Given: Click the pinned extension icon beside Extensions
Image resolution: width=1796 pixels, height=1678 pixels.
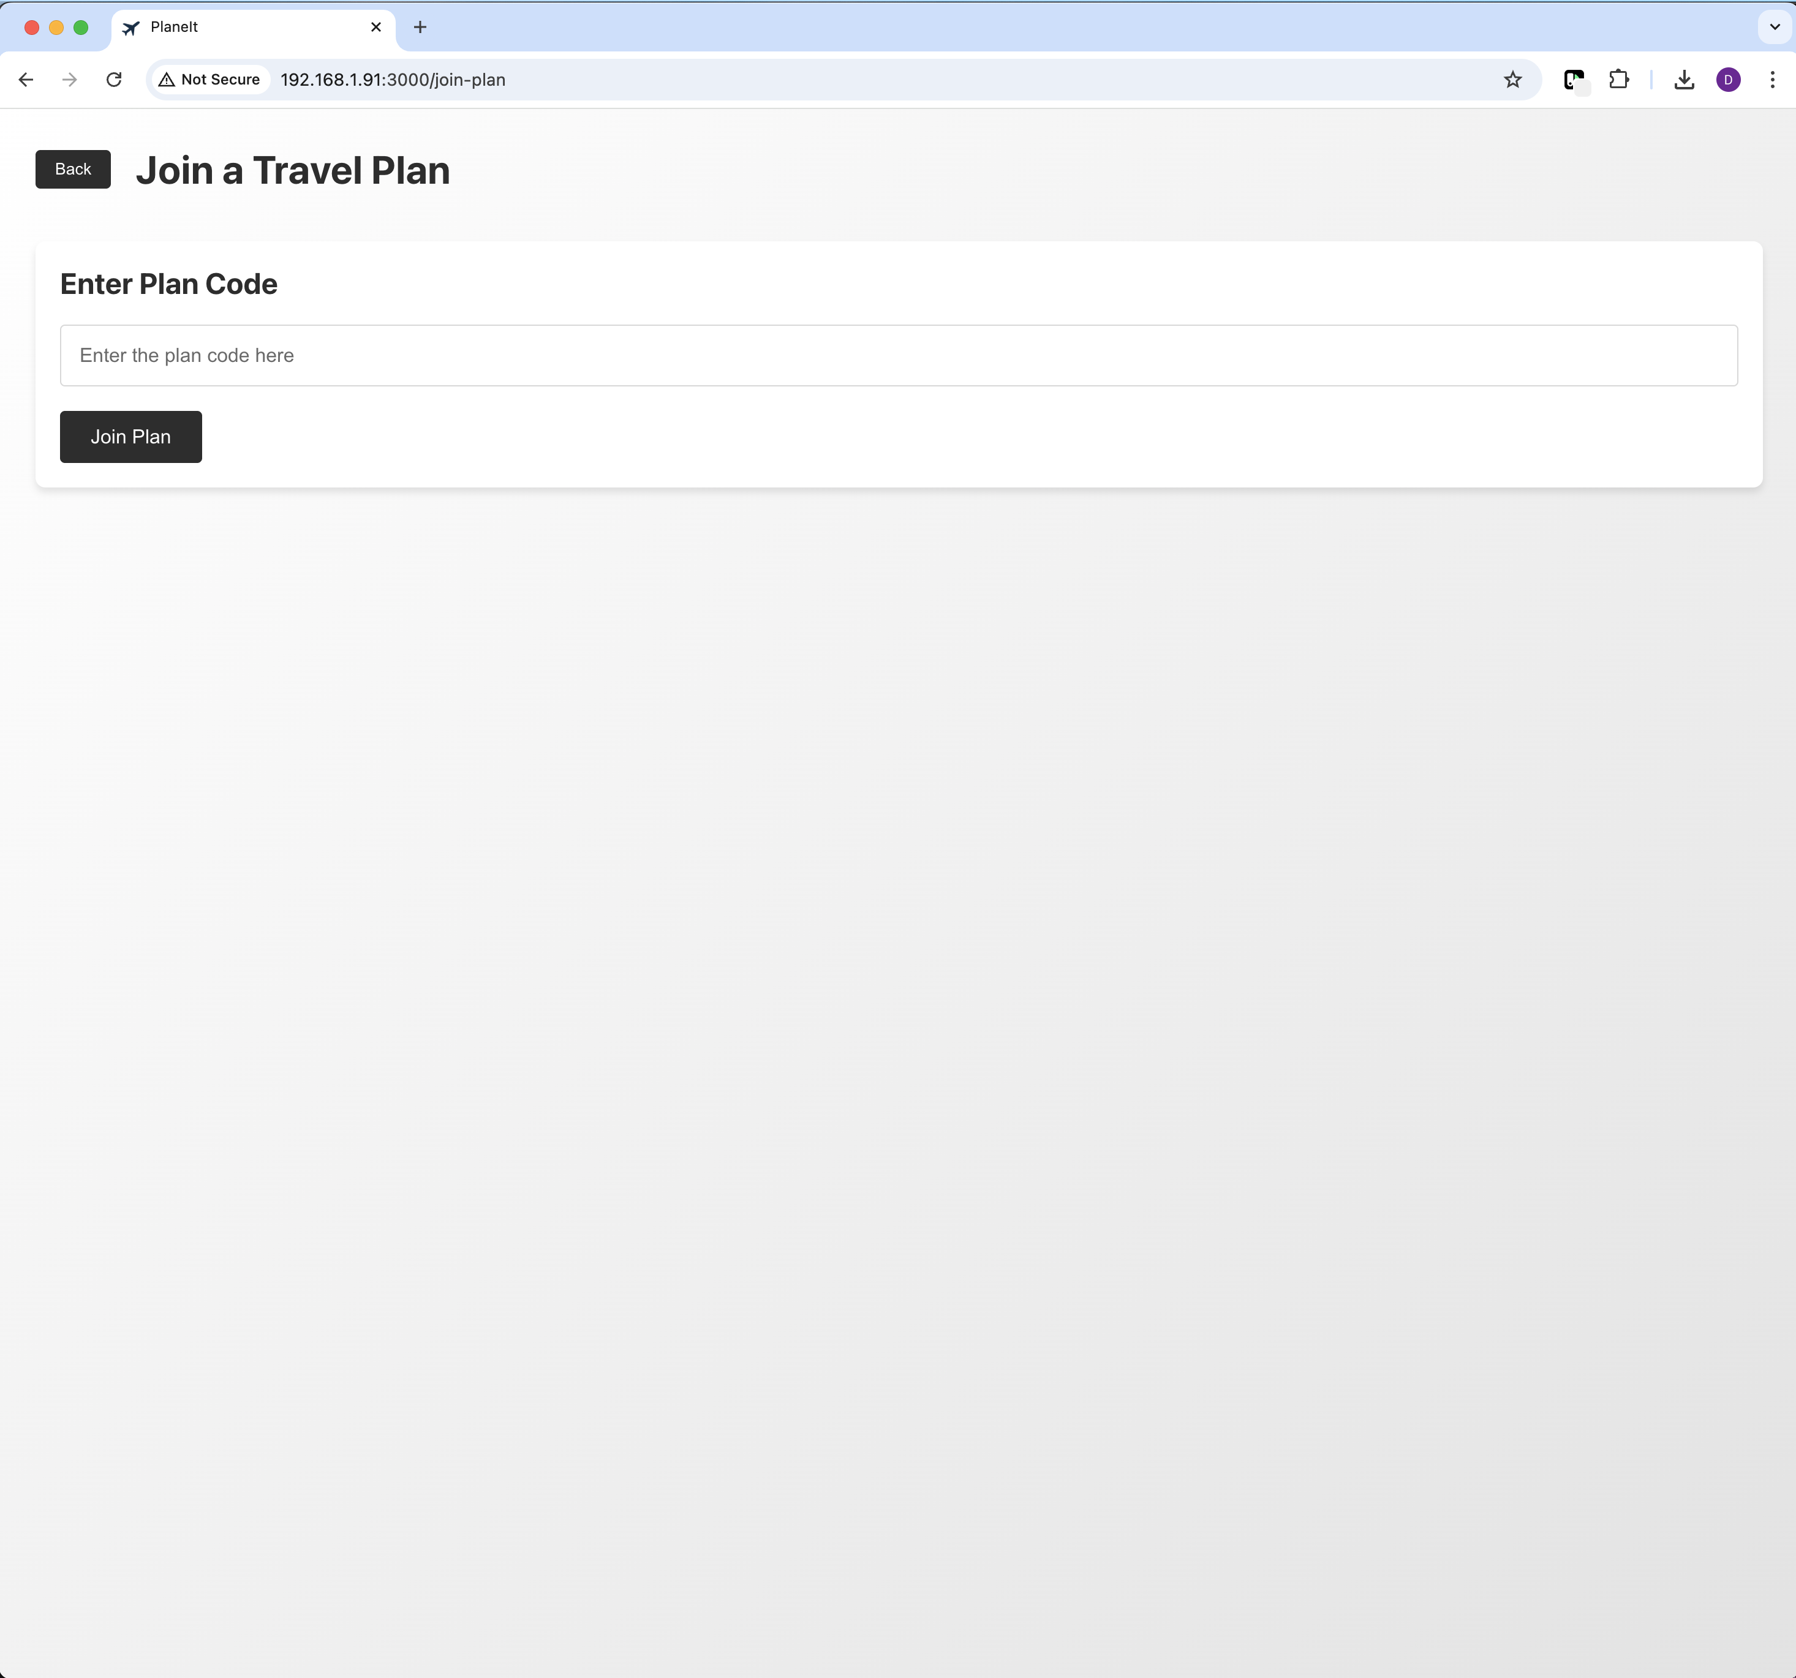Looking at the screenshot, I should tap(1574, 80).
